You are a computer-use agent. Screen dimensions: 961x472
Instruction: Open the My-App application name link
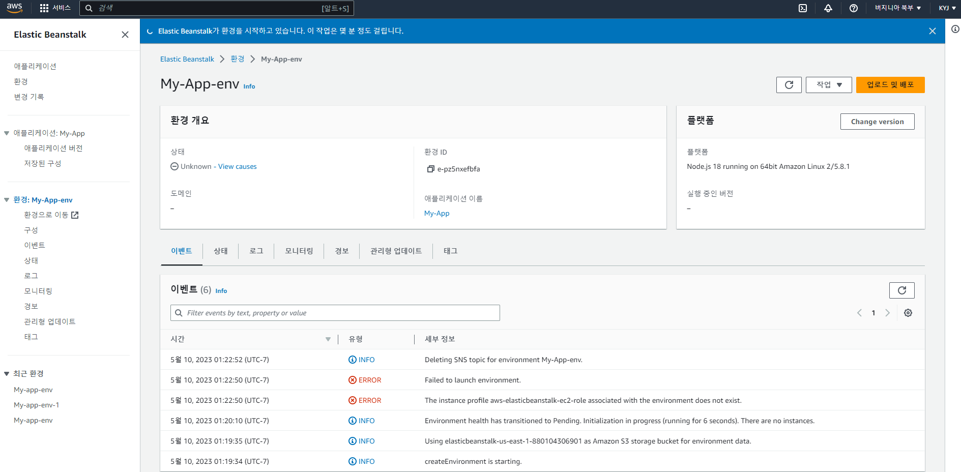click(437, 213)
